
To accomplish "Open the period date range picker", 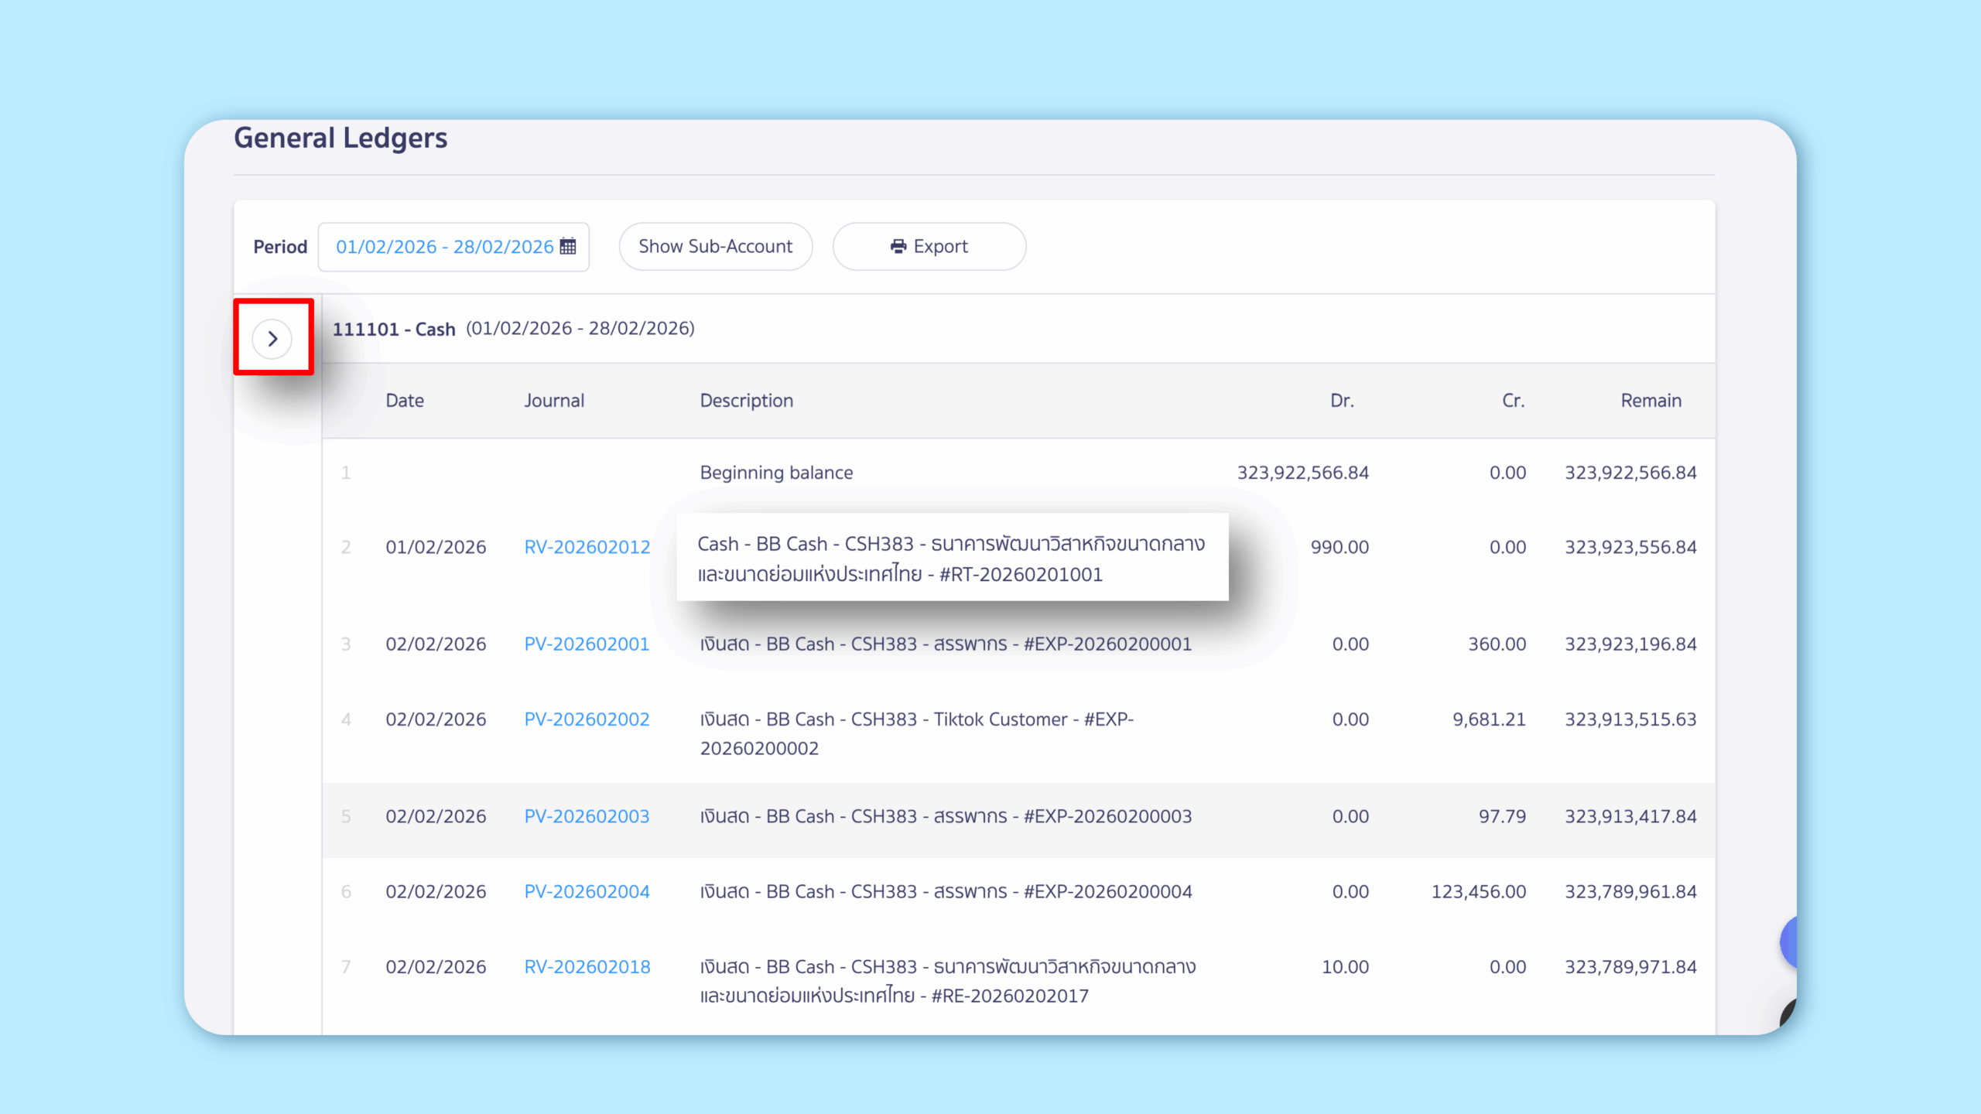I will (x=445, y=247).
